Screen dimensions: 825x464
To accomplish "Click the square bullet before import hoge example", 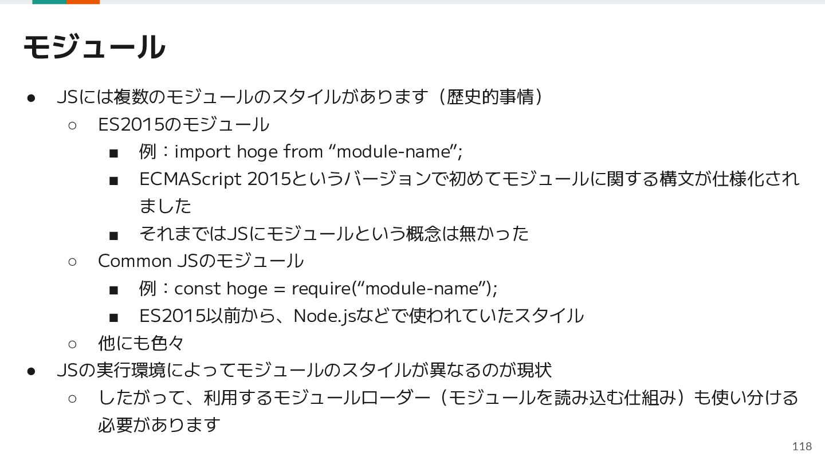I will (x=113, y=153).
